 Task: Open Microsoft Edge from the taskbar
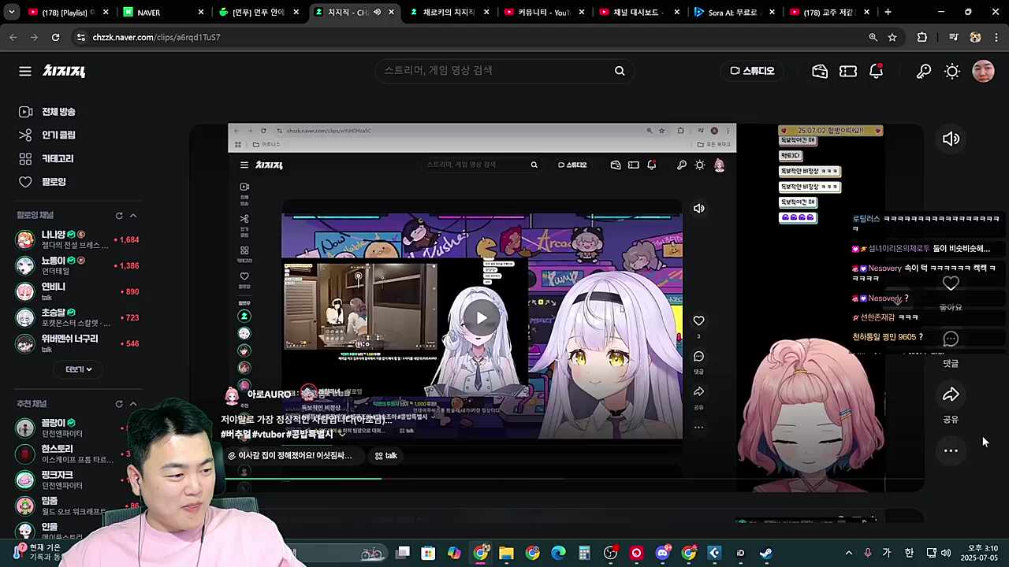[x=558, y=553]
